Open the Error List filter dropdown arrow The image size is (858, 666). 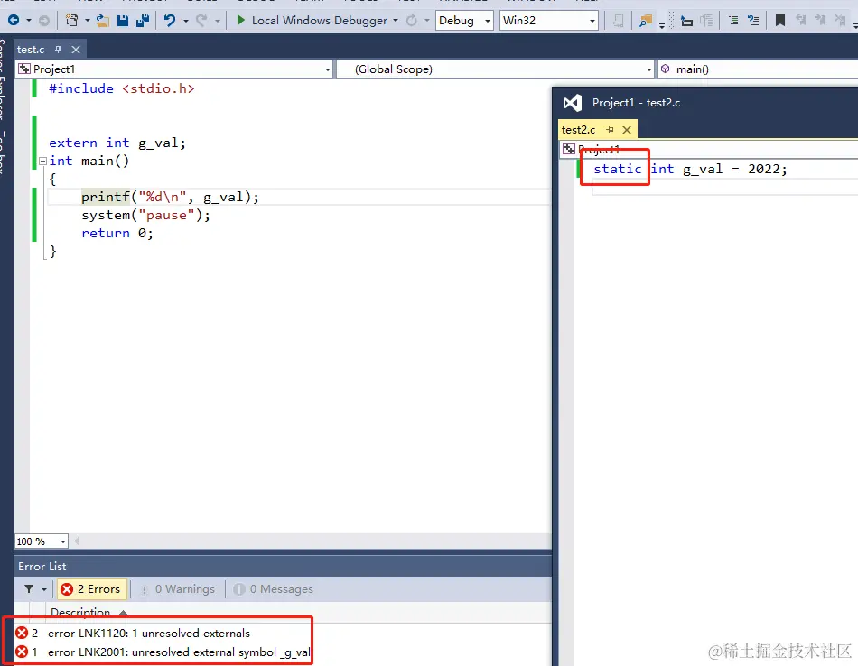click(x=43, y=589)
